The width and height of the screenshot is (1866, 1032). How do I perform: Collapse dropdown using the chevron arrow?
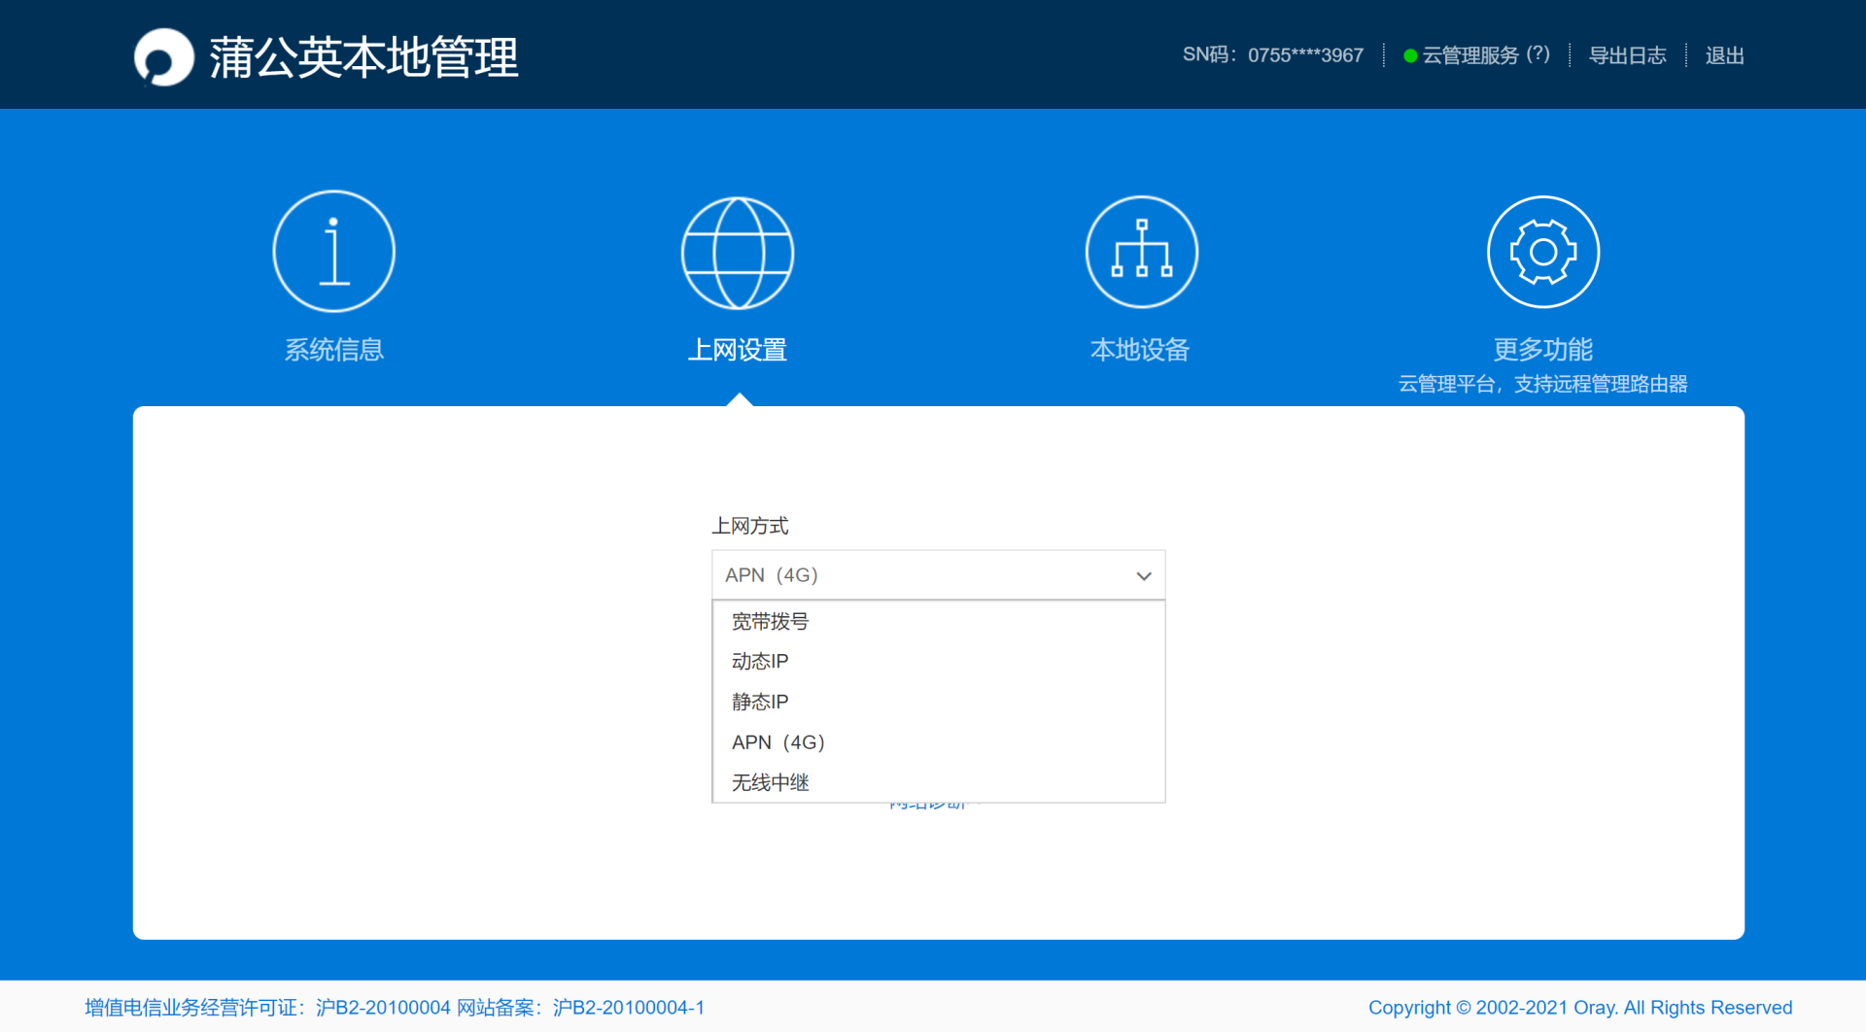point(1144,576)
